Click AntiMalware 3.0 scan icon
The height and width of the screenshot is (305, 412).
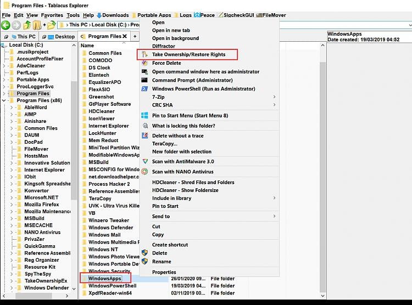pyautogui.click(x=145, y=161)
